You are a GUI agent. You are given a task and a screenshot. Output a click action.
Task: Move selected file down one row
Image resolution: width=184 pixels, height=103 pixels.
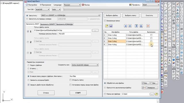tap(130, 26)
